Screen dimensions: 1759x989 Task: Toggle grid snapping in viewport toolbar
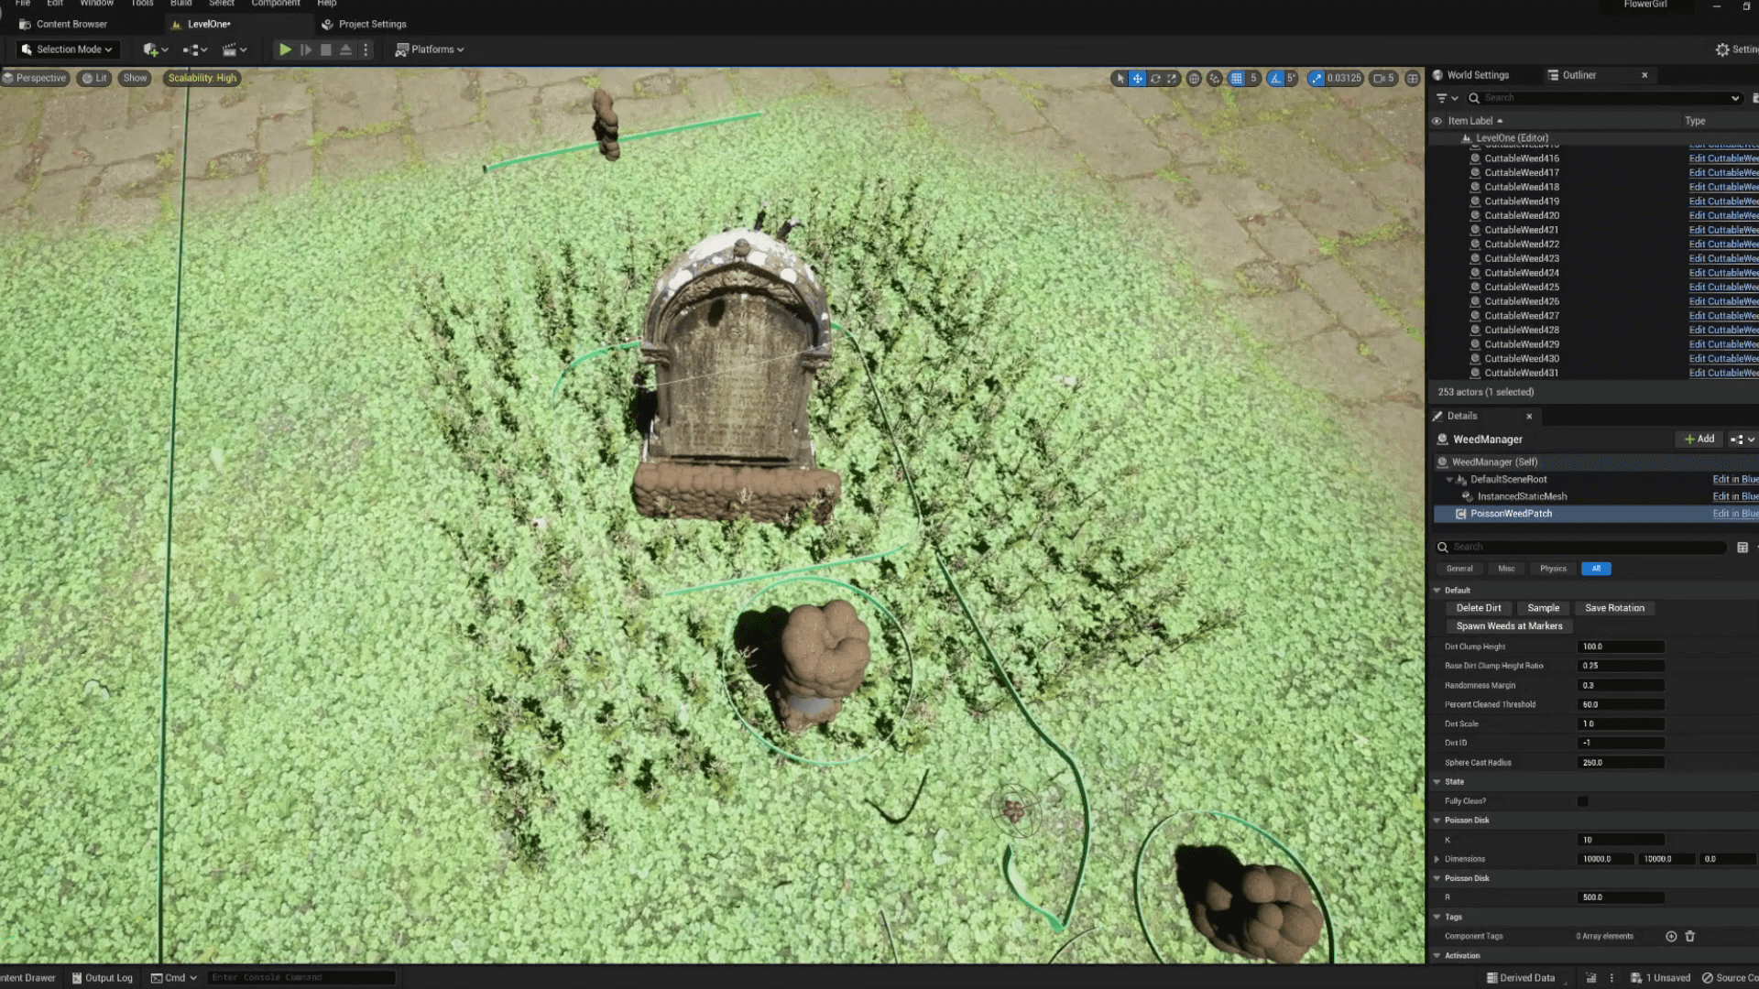[1237, 79]
